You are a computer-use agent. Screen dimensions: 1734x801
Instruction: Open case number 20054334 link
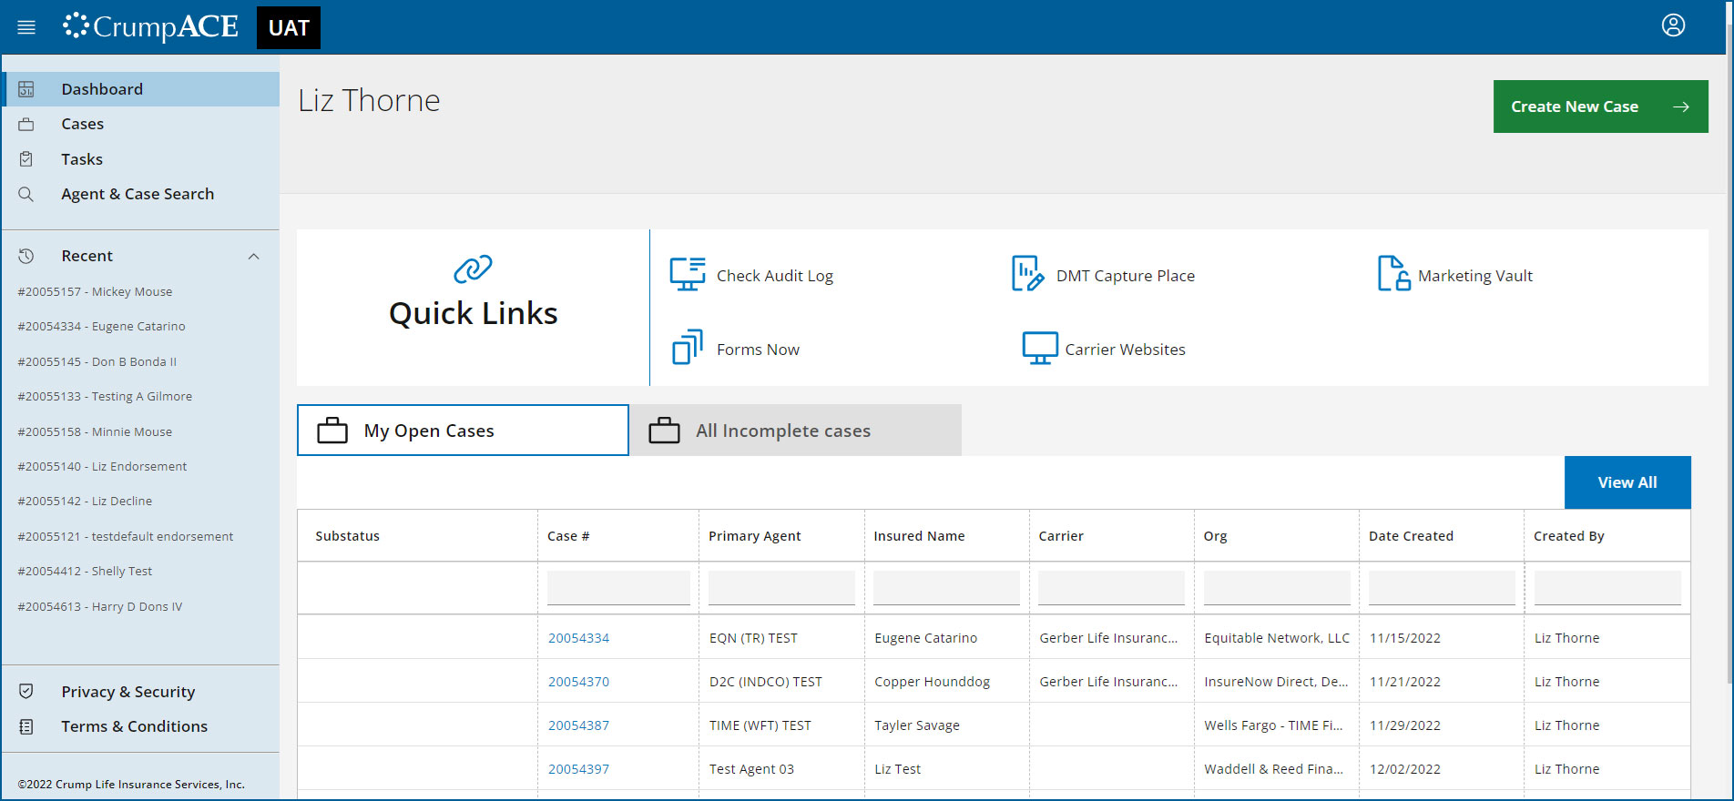click(x=578, y=638)
